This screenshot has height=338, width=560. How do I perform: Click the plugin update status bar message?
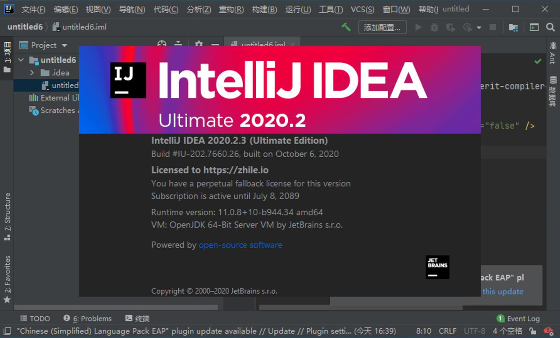(x=207, y=331)
